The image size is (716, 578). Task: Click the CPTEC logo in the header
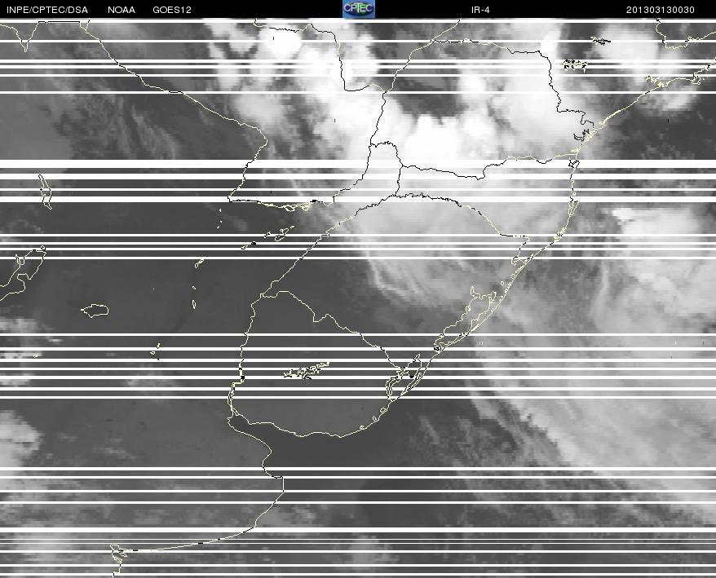[359, 9]
